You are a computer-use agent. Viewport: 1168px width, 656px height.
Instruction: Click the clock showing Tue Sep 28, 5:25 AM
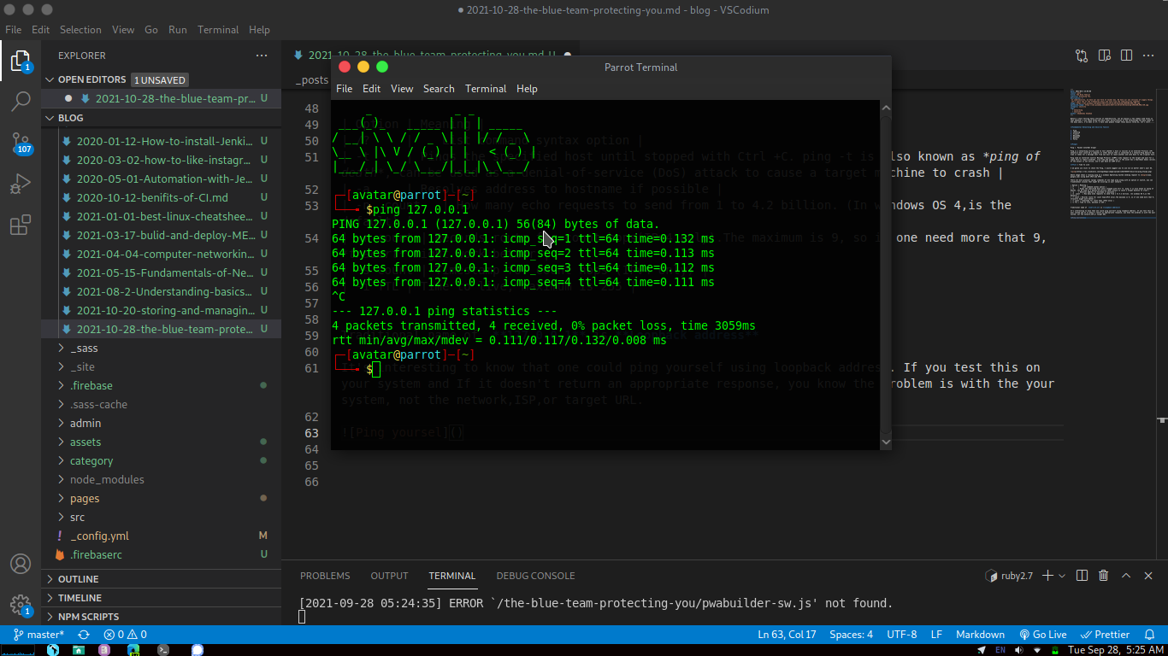(1116, 650)
